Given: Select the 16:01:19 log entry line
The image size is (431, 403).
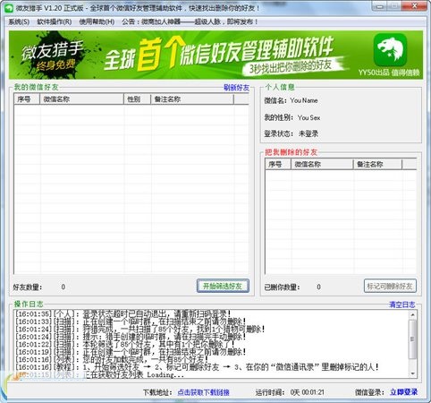Looking at the screenshot, I should click(x=131, y=352).
